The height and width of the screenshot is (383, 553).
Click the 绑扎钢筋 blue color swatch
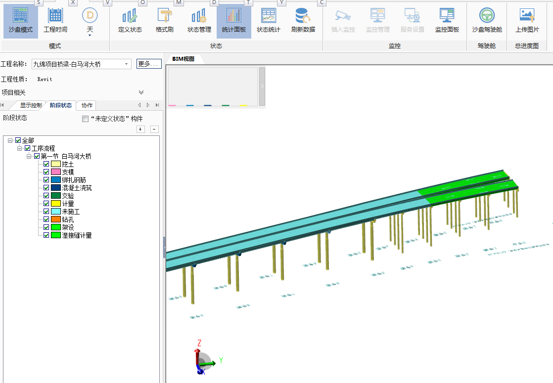[x=56, y=180]
